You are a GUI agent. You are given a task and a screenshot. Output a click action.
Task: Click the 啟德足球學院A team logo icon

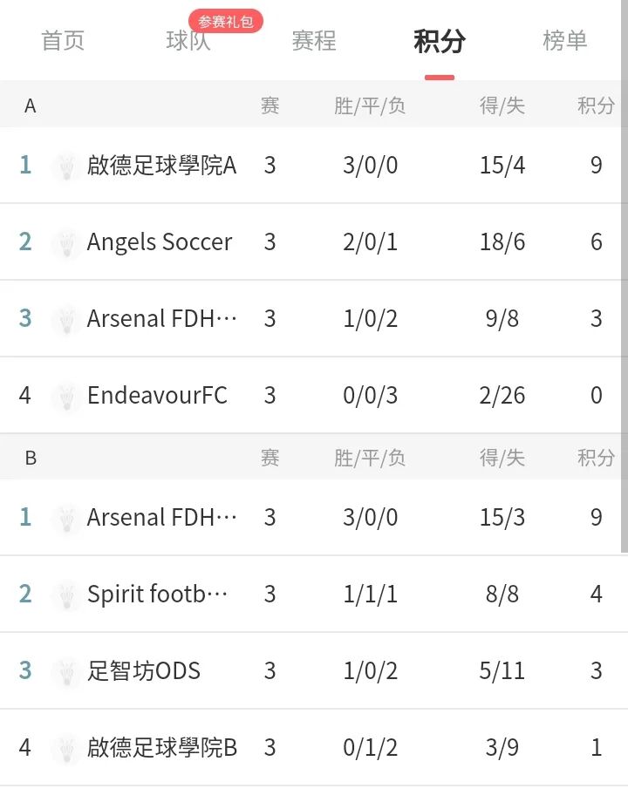66,167
